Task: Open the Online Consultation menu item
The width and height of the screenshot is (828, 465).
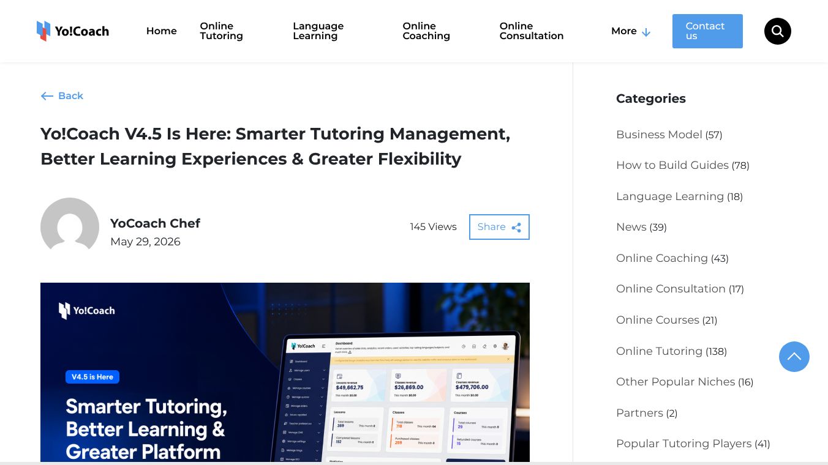Action: click(x=531, y=31)
